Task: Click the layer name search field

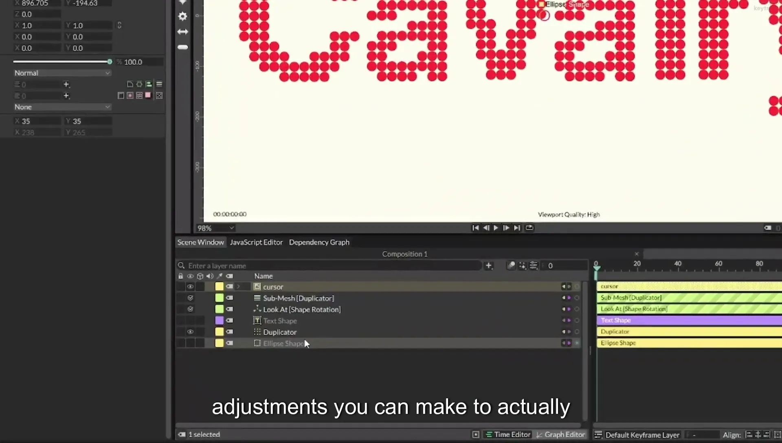Action: point(329,266)
